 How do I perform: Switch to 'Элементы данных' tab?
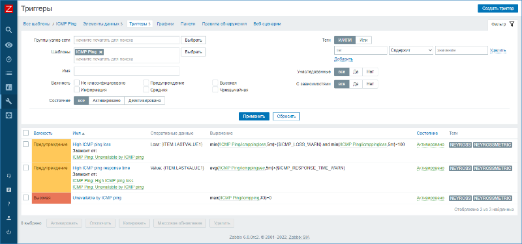(103, 24)
